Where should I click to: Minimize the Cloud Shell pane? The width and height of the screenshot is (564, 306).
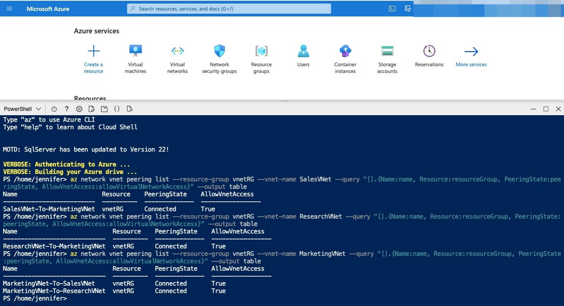(x=533, y=109)
